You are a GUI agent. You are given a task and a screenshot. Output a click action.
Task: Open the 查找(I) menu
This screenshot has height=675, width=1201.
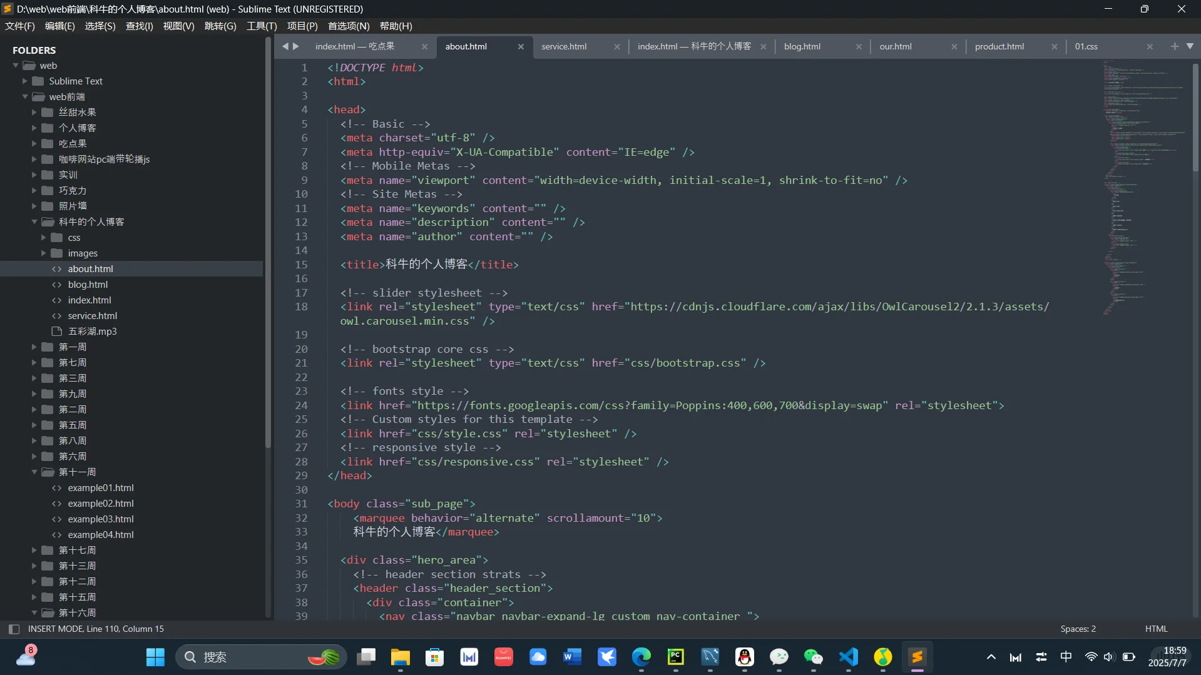[140, 26]
